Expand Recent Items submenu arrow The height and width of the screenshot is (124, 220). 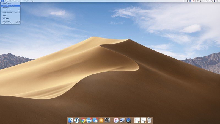tap(18, 10)
